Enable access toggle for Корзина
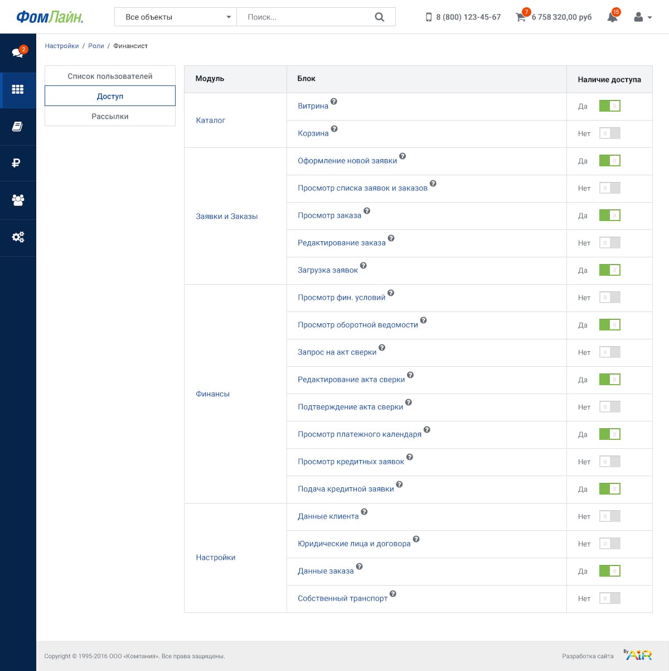The image size is (669, 671). pos(609,133)
